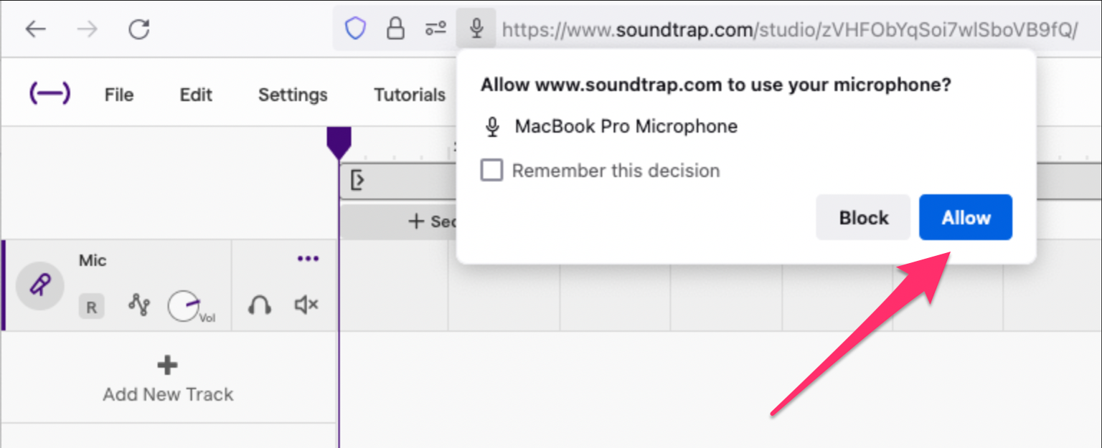1102x448 pixels.
Task: Click the Mic track Vol knob
Action: coord(184,306)
